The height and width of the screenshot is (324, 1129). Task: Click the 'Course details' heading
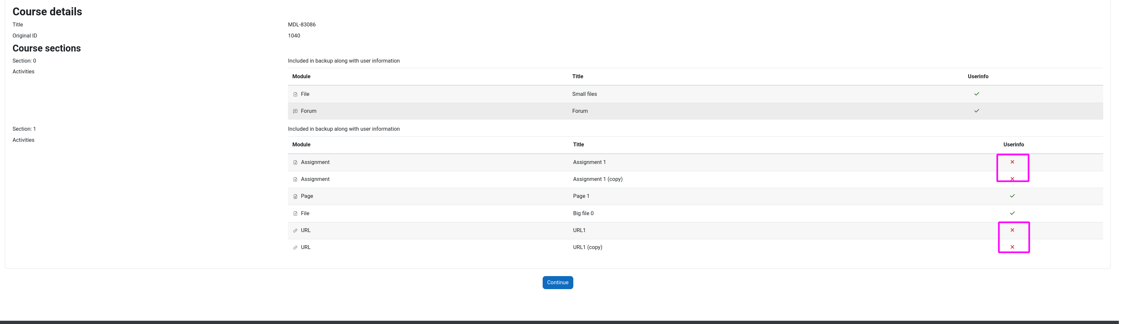48,12
